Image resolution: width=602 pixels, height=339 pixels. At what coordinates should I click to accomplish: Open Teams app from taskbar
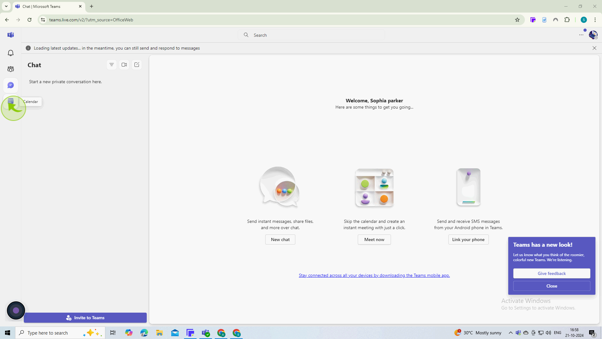pyautogui.click(x=206, y=333)
